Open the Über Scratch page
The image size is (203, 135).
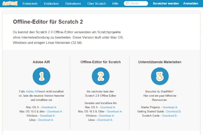click(x=96, y=3)
